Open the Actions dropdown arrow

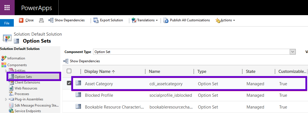234,20
